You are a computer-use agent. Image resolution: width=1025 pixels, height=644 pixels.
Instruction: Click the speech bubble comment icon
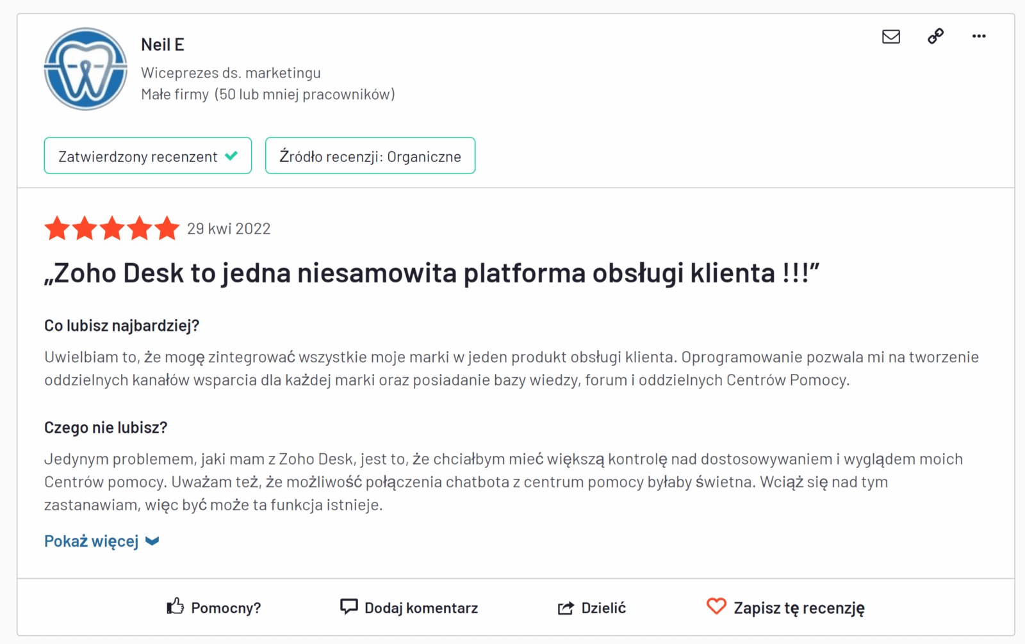coord(348,606)
